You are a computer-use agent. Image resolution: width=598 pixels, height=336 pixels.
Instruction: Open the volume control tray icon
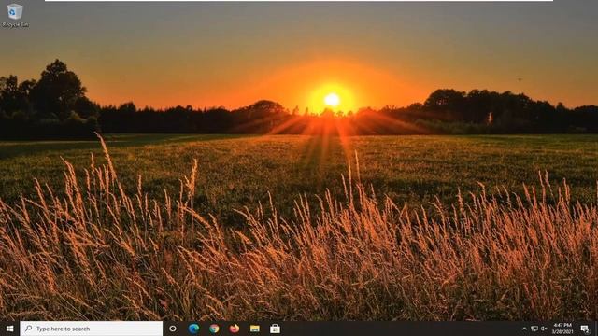click(x=544, y=329)
